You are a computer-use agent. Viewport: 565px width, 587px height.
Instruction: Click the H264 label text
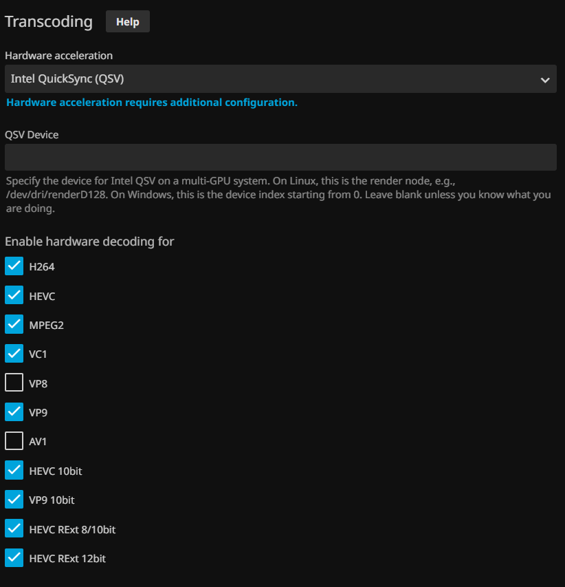[41, 267]
